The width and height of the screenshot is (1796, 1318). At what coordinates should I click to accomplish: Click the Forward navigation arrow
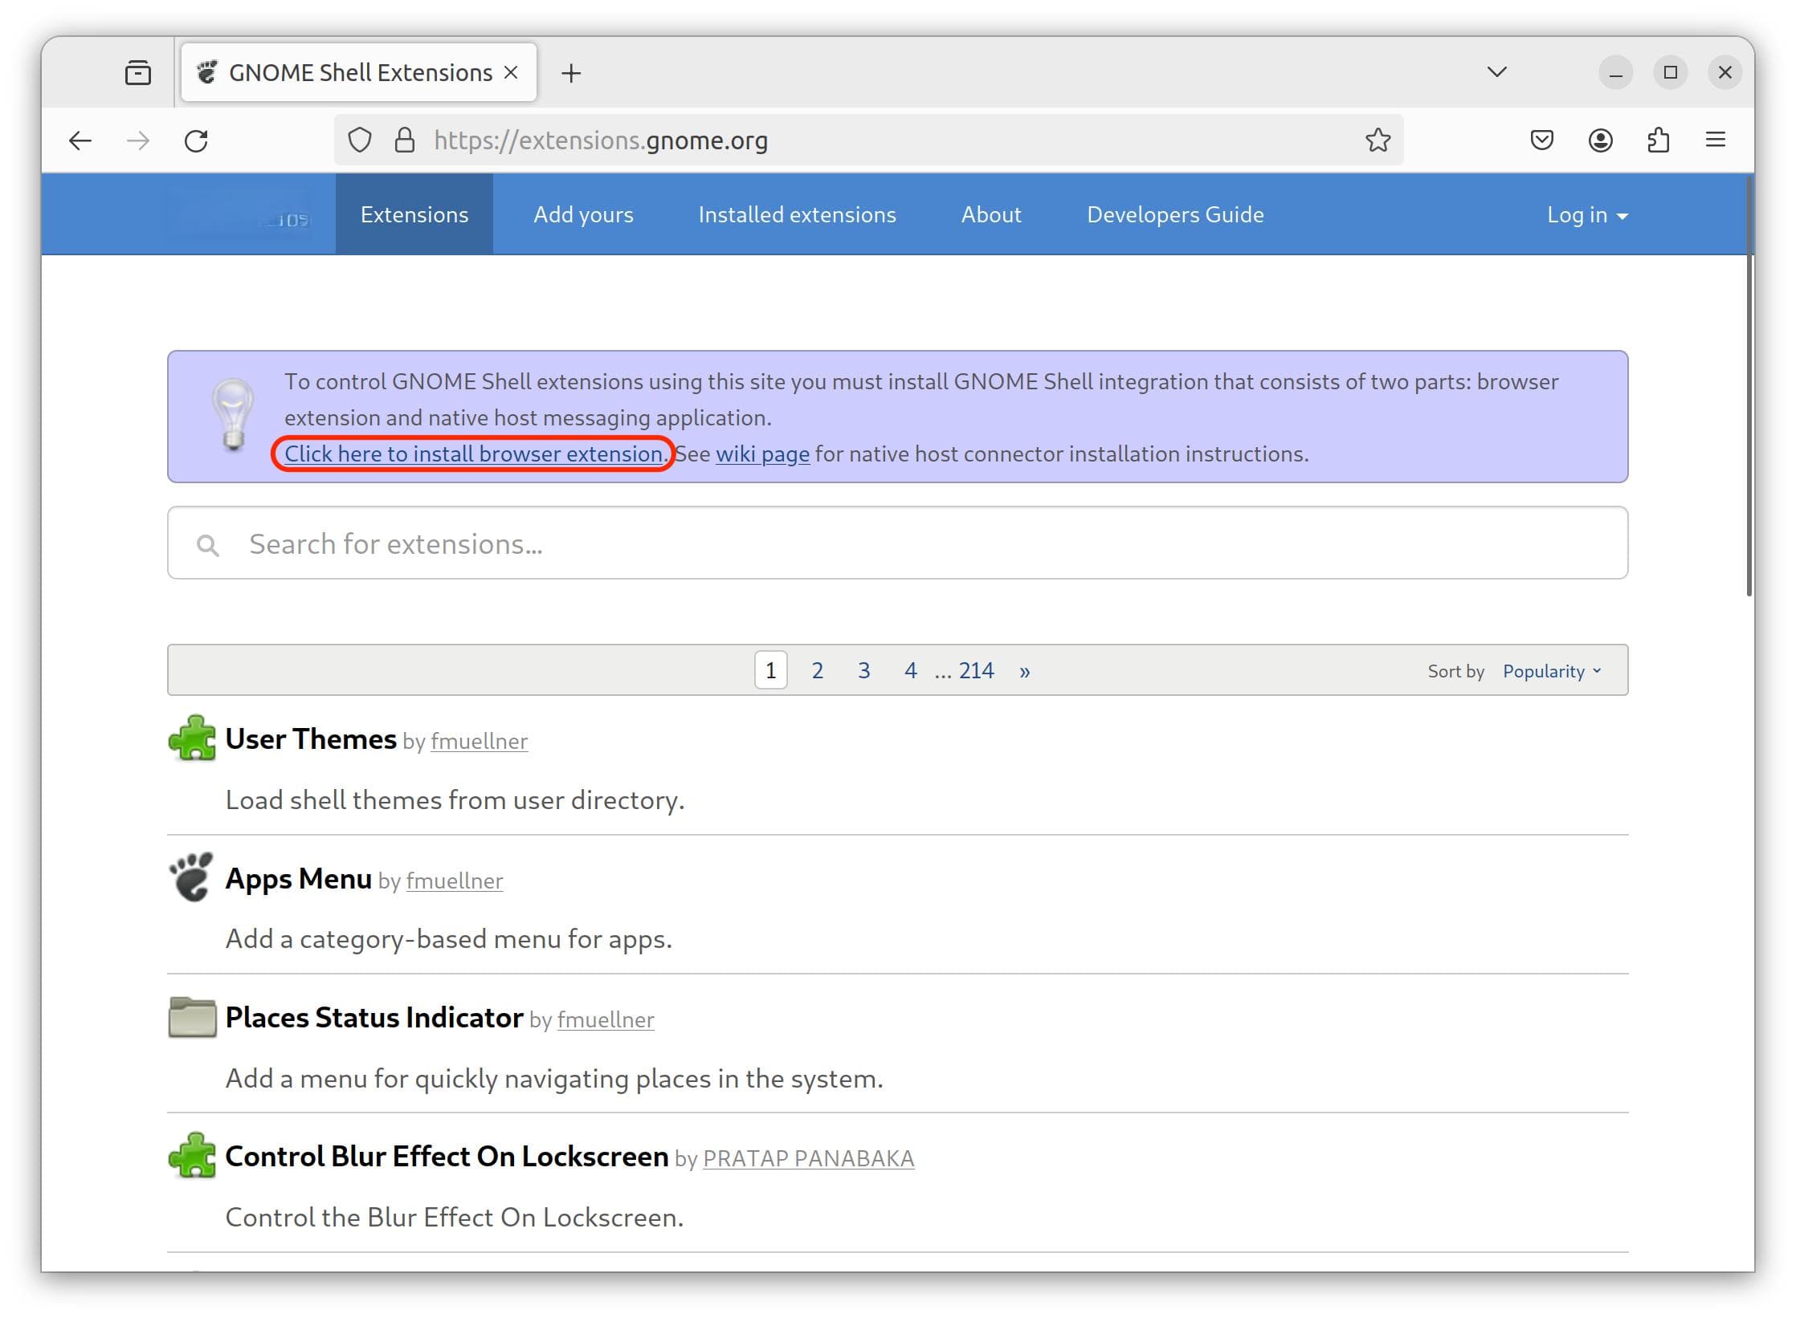pyautogui.click(x=138, y=141)
